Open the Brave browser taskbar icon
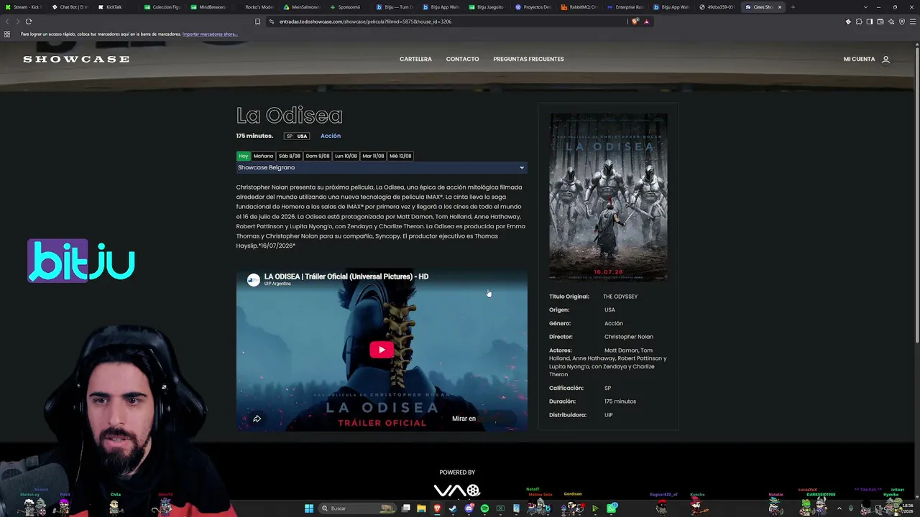Viewport: 920px width, 517px height. (437, 508)
